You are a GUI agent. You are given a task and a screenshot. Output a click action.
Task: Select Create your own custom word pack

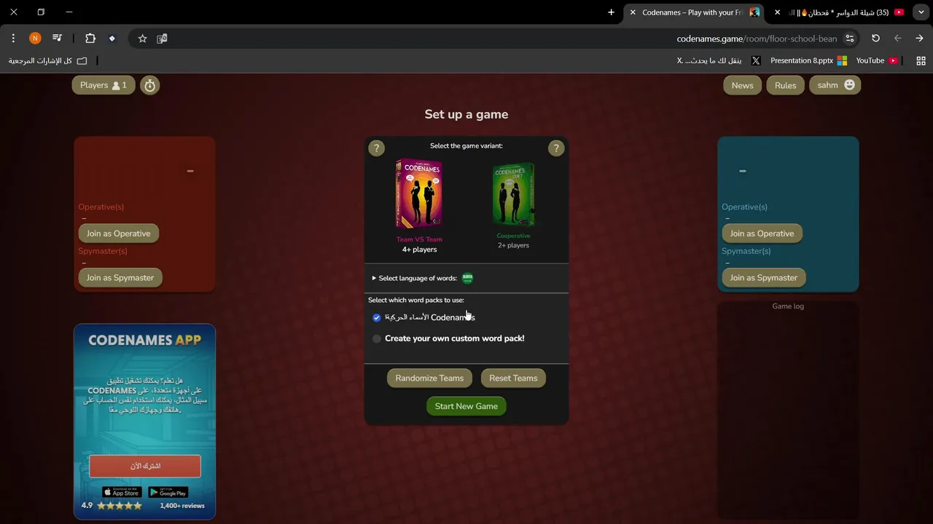[x=377, y=339]
